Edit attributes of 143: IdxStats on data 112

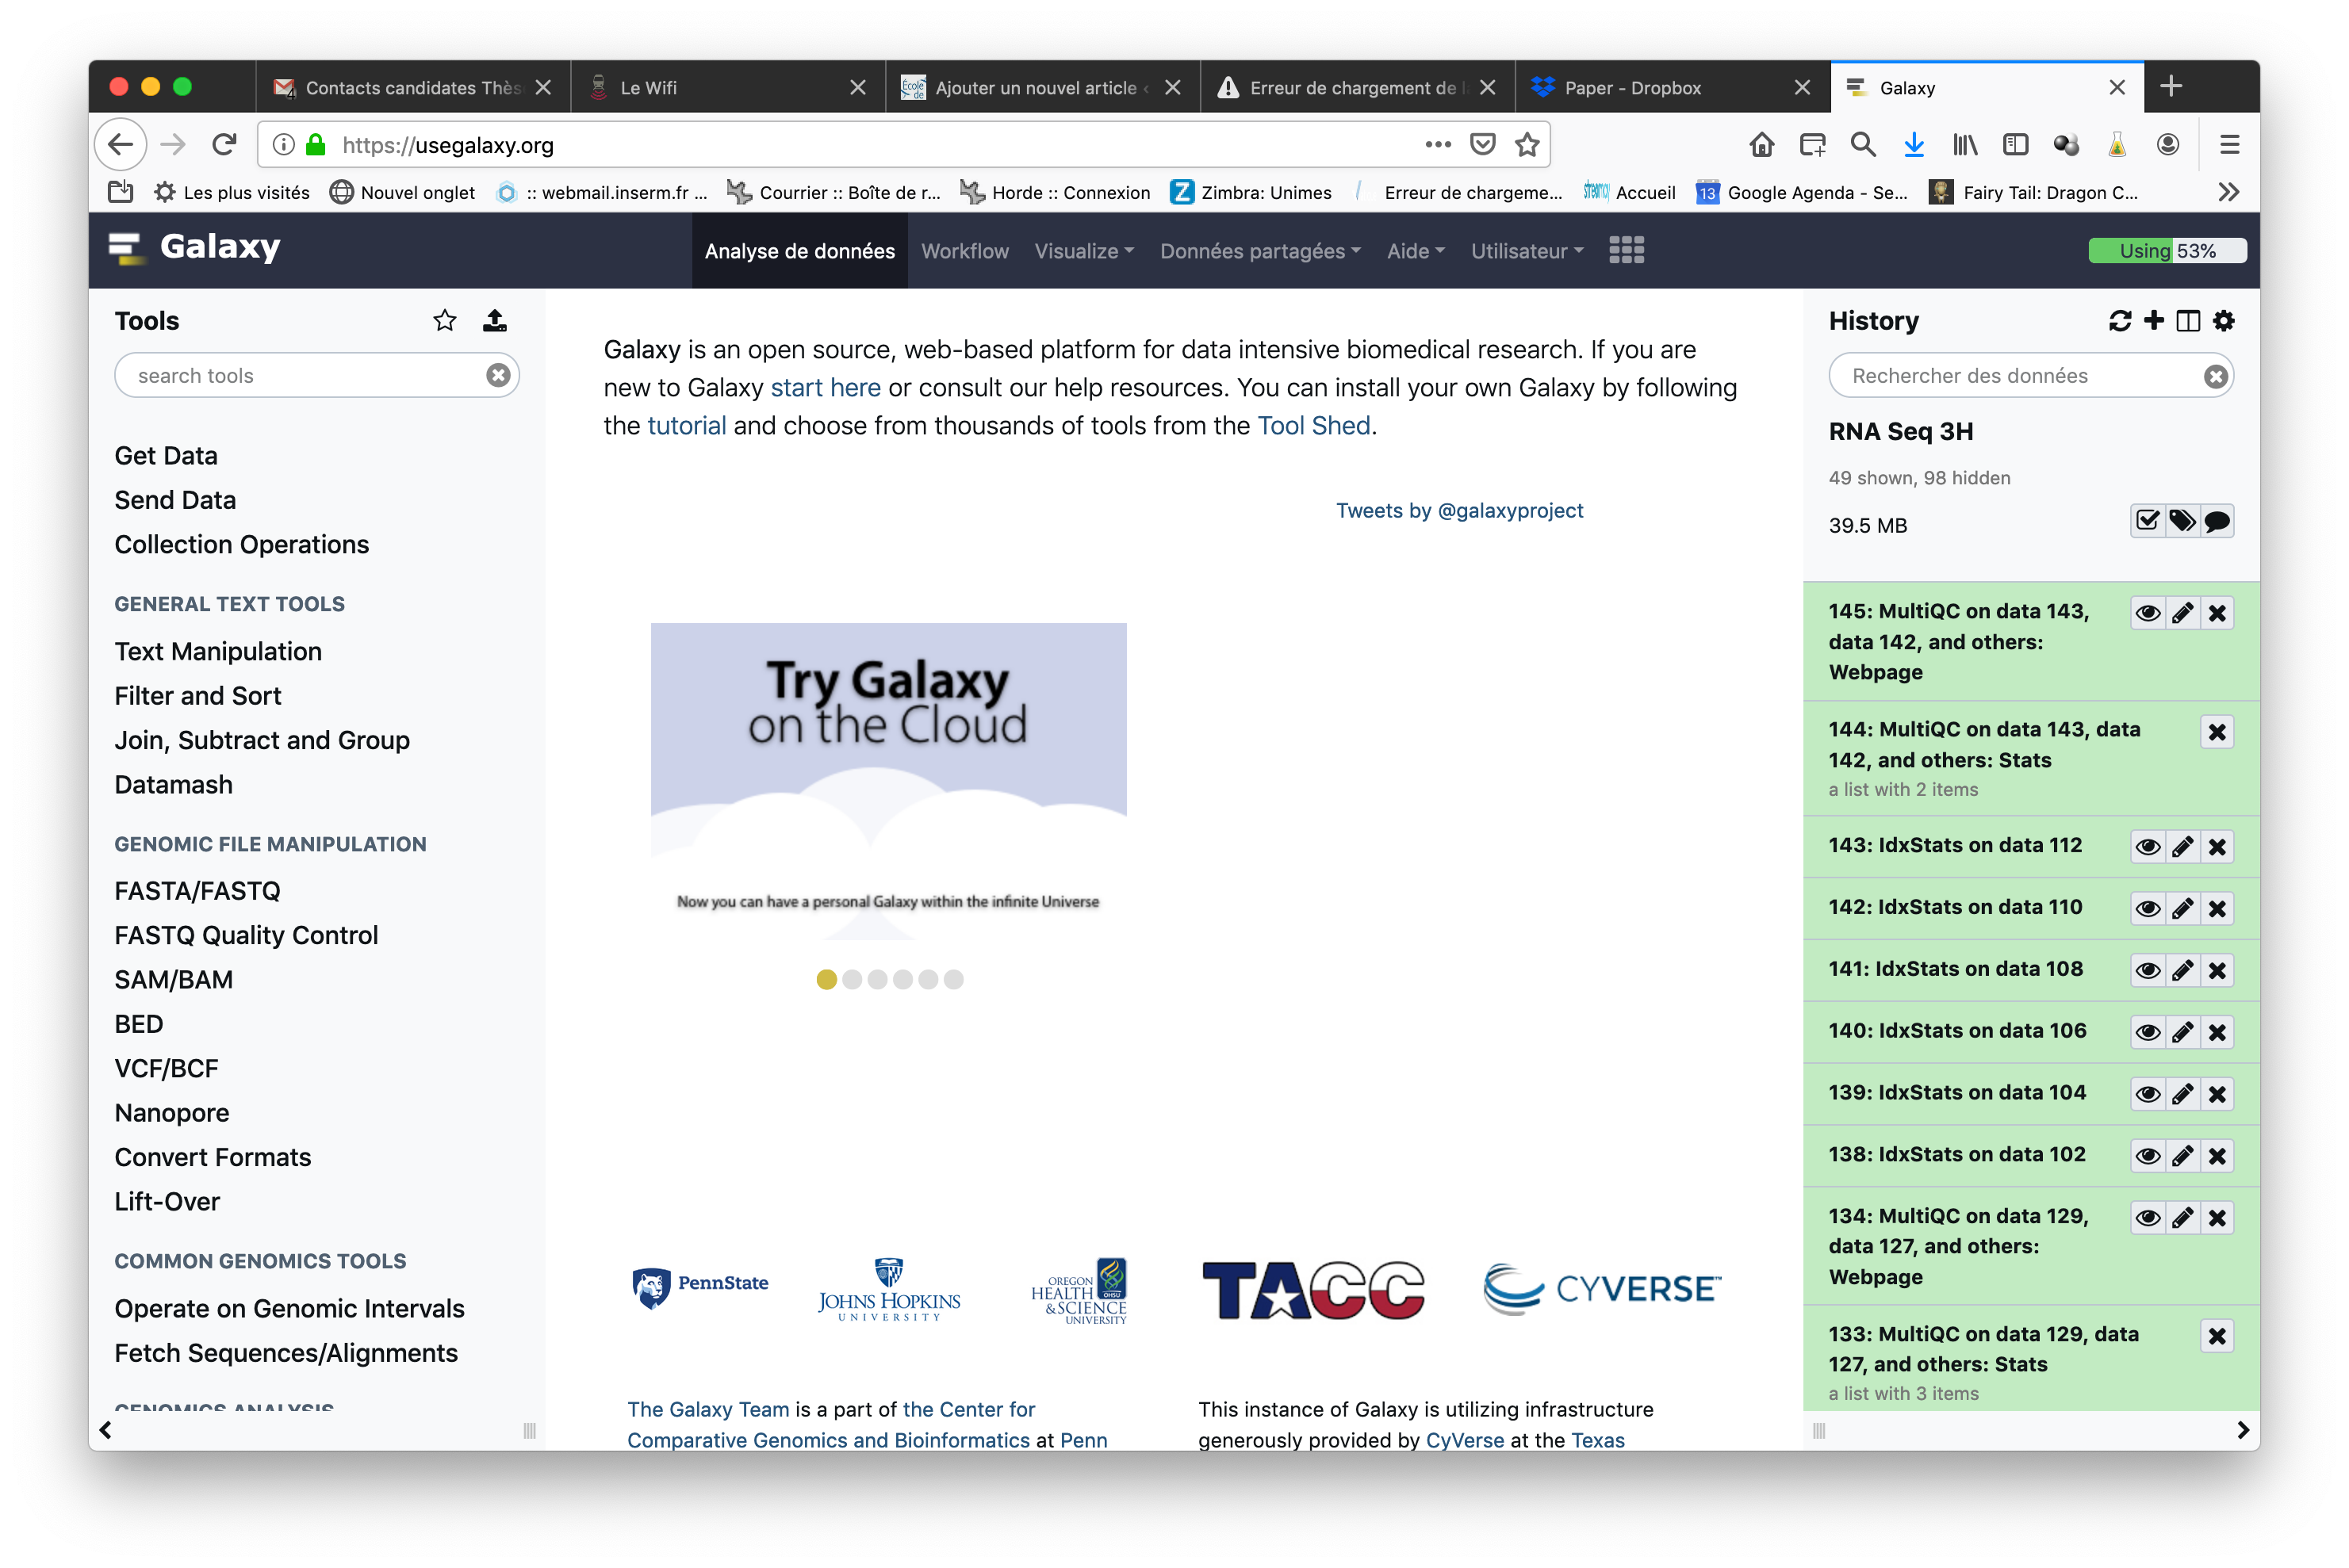point(2182,847)
